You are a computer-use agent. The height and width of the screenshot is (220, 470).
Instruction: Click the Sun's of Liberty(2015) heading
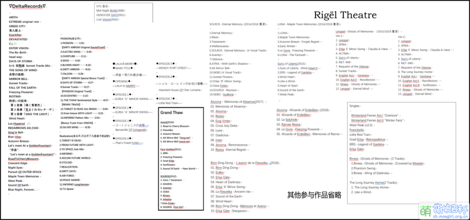click(291, 64)
